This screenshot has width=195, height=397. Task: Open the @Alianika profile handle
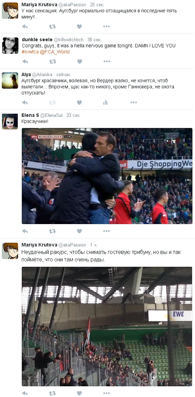(42, 75)
